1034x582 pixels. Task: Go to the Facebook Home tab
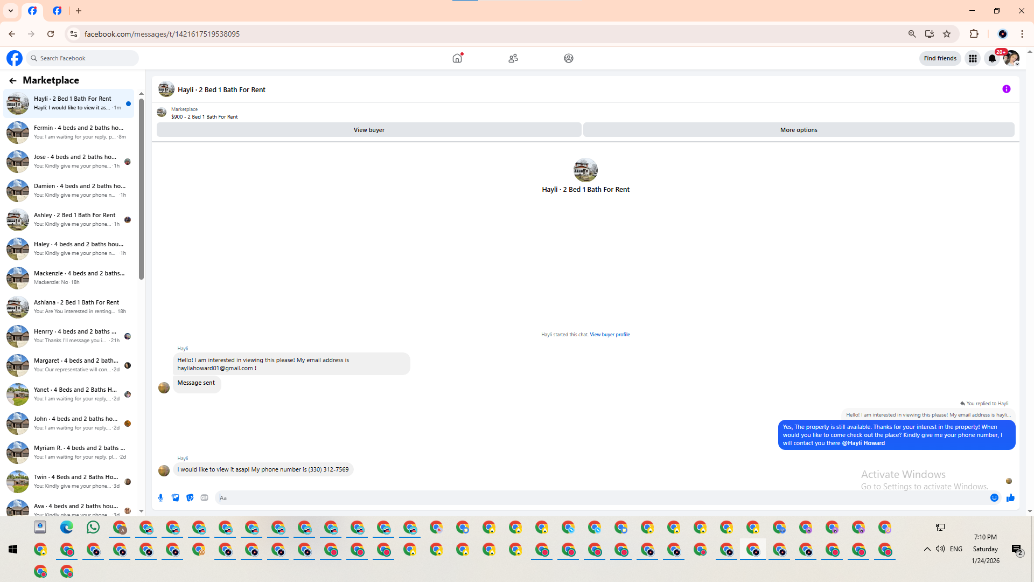457,58
